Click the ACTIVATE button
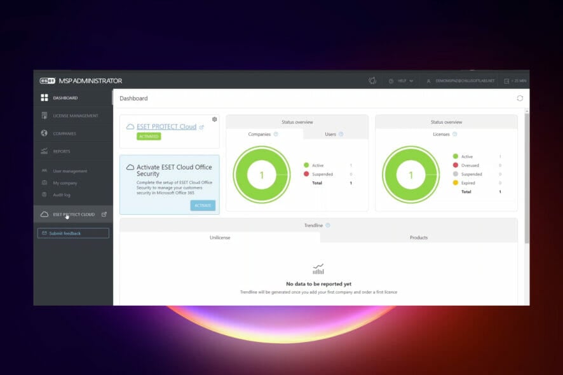This screenshot has width=563, height=375. [203, 205]
